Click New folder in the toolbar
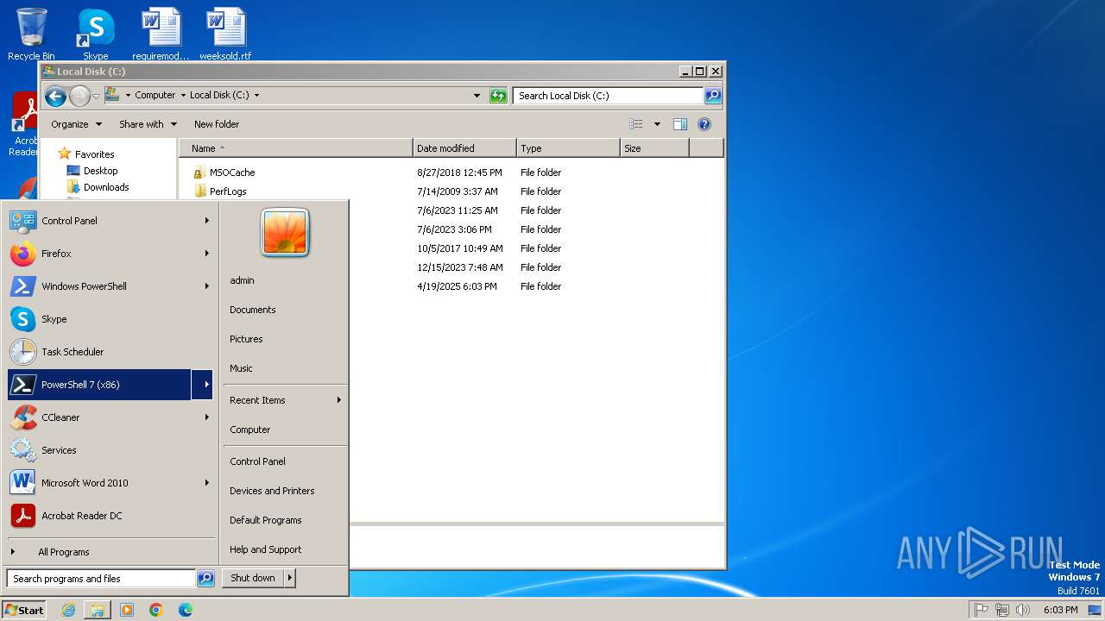The width and height of the screenshot is (1105, 621). pos(217,124)
